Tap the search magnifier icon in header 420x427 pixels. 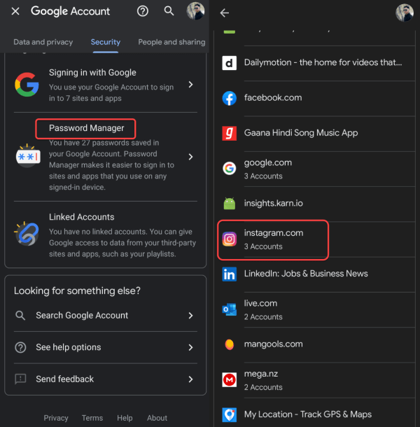[169, 11]
